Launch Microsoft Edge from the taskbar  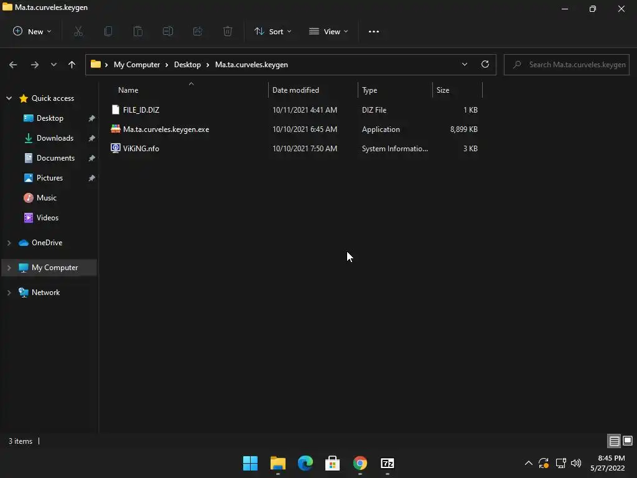[305, 463]
